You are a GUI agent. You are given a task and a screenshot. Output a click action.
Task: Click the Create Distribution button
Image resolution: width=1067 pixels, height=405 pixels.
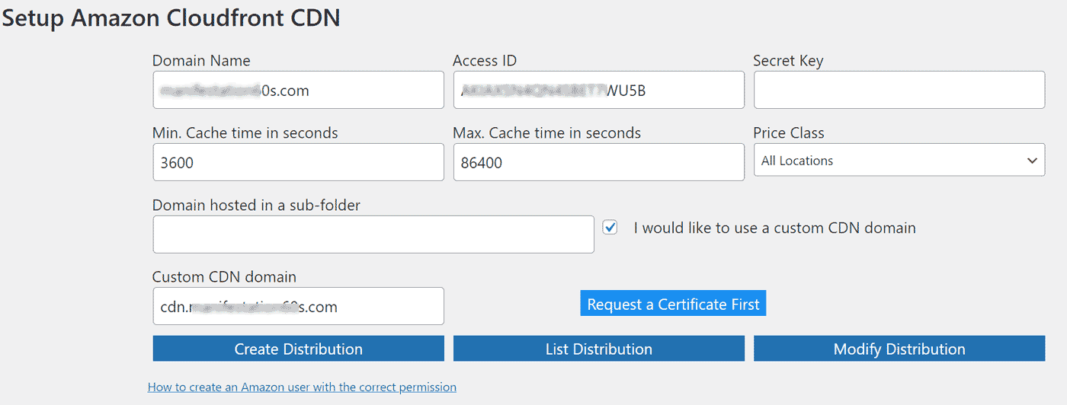click(x=298, y=349)
